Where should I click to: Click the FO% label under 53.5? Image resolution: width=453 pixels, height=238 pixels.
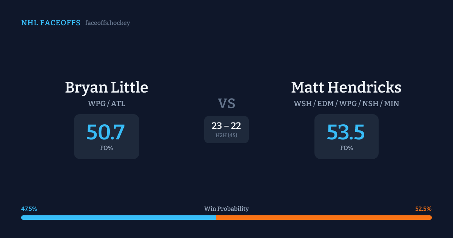point(346,148)
